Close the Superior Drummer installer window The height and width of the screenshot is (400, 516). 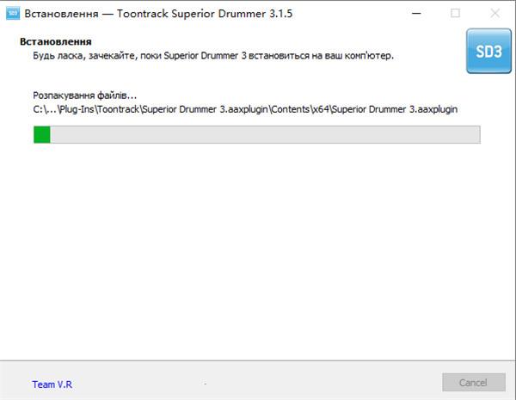point(495,13)
